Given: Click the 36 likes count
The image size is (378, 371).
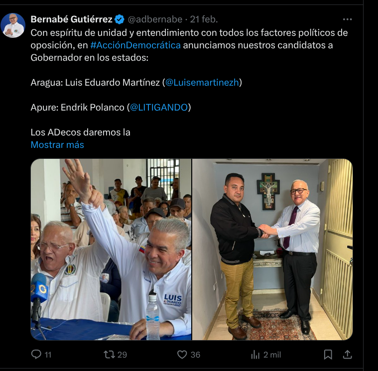Looking at the screenshot, I should tap(195, 355).
